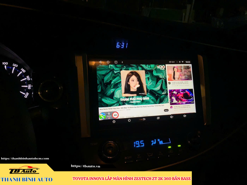The width and height of the screenshot is (247, 185).
Task: Tap the Wi-Fi signal status icon
Action: click(182, 62)
